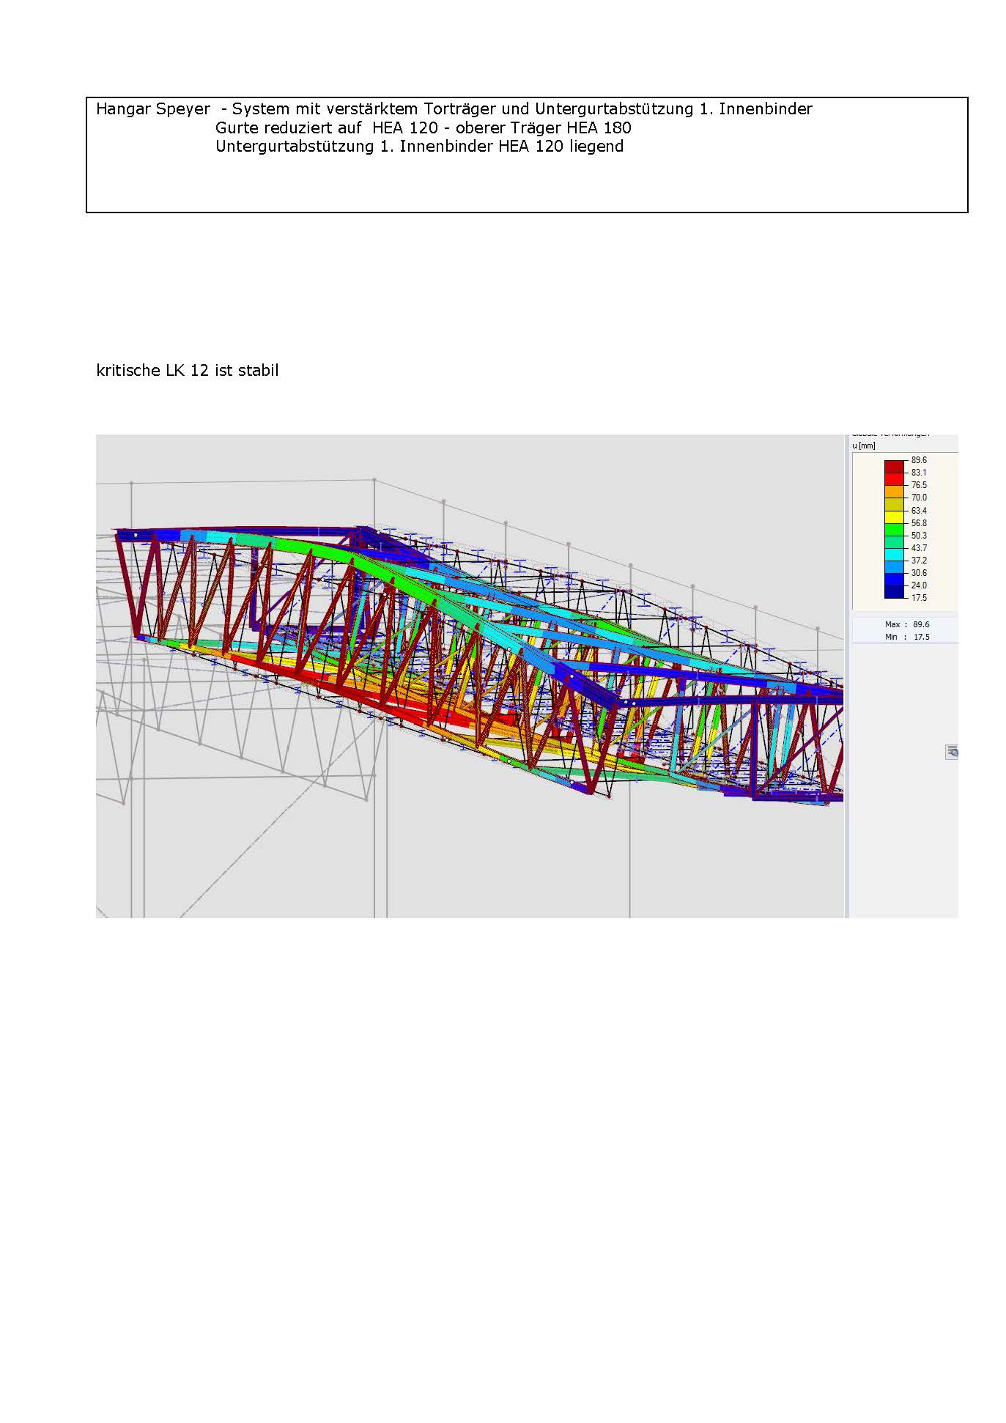The width and height of the screenshot is (1006, 1423).
Task: Select the light blue legend swatch above 30.6
Action: point(895,566)
